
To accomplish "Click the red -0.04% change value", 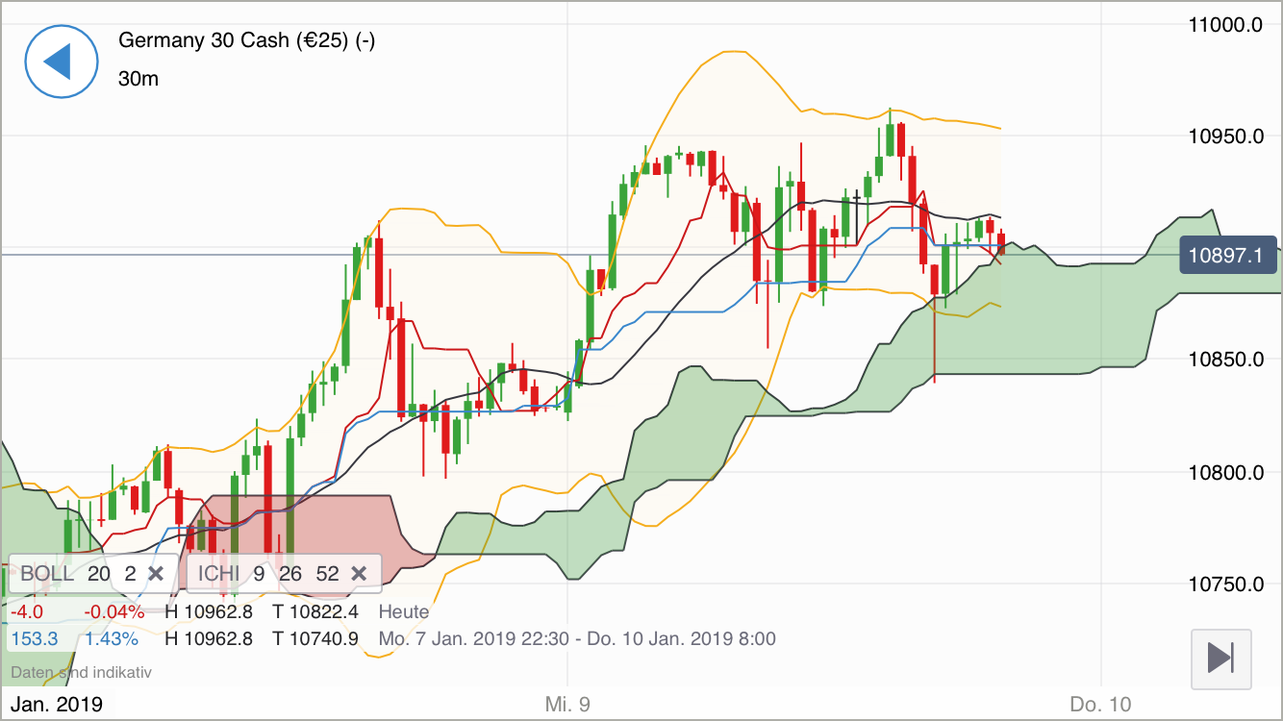I will (x=115, y=611).
